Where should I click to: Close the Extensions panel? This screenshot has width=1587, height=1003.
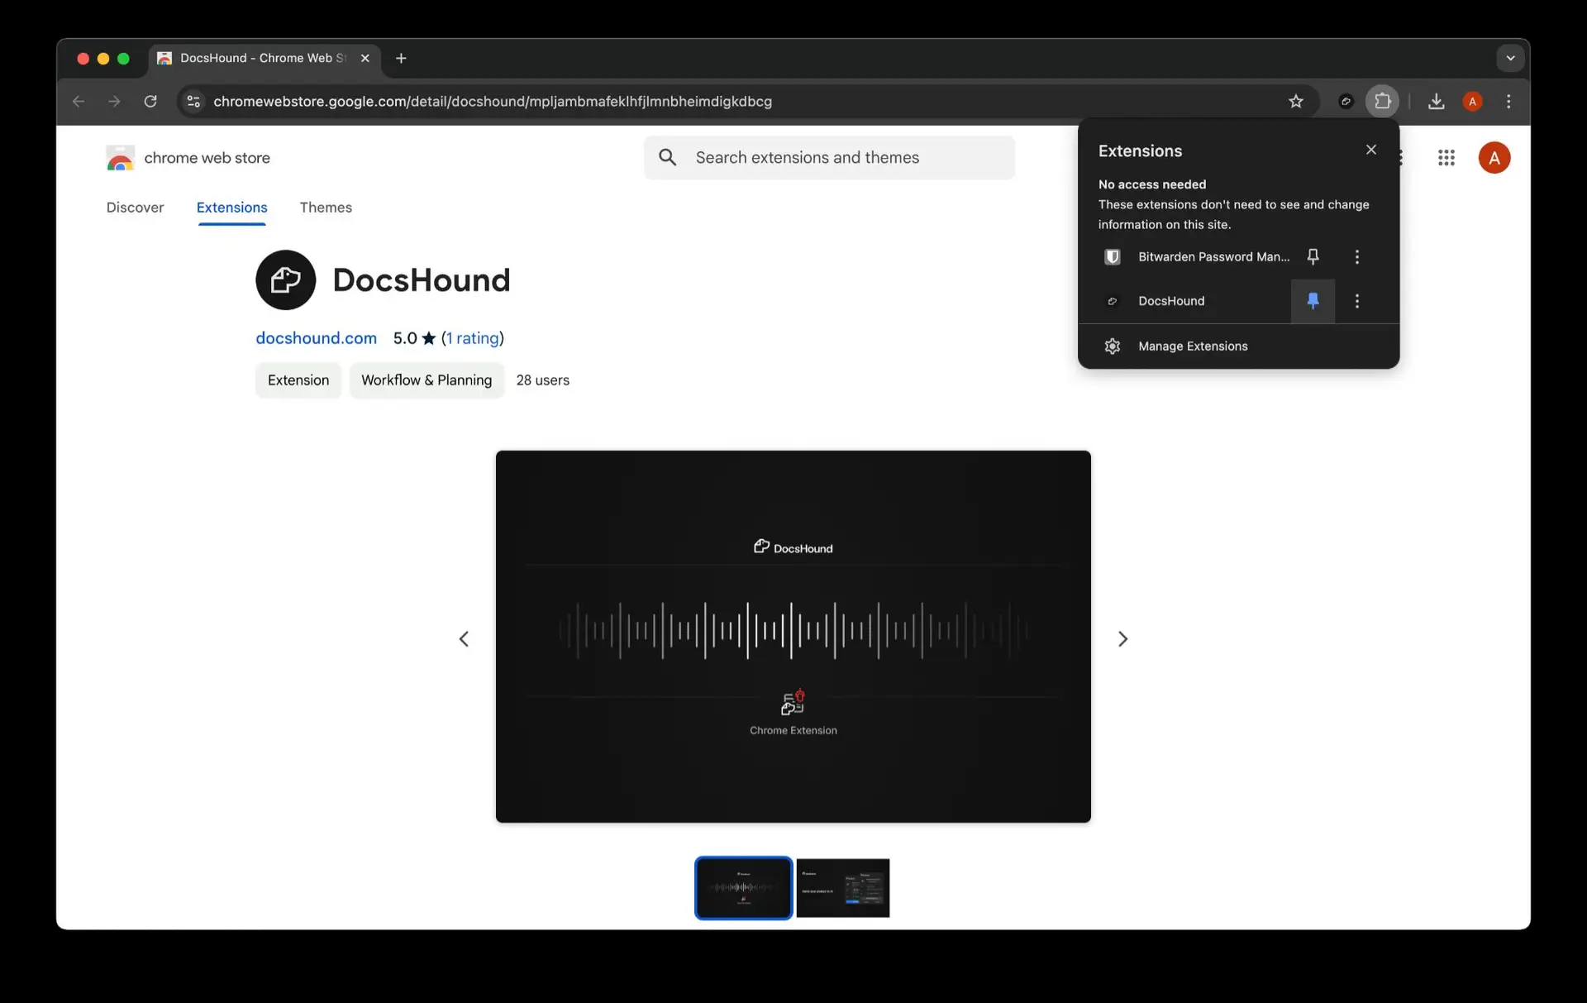coord(1371,149)
